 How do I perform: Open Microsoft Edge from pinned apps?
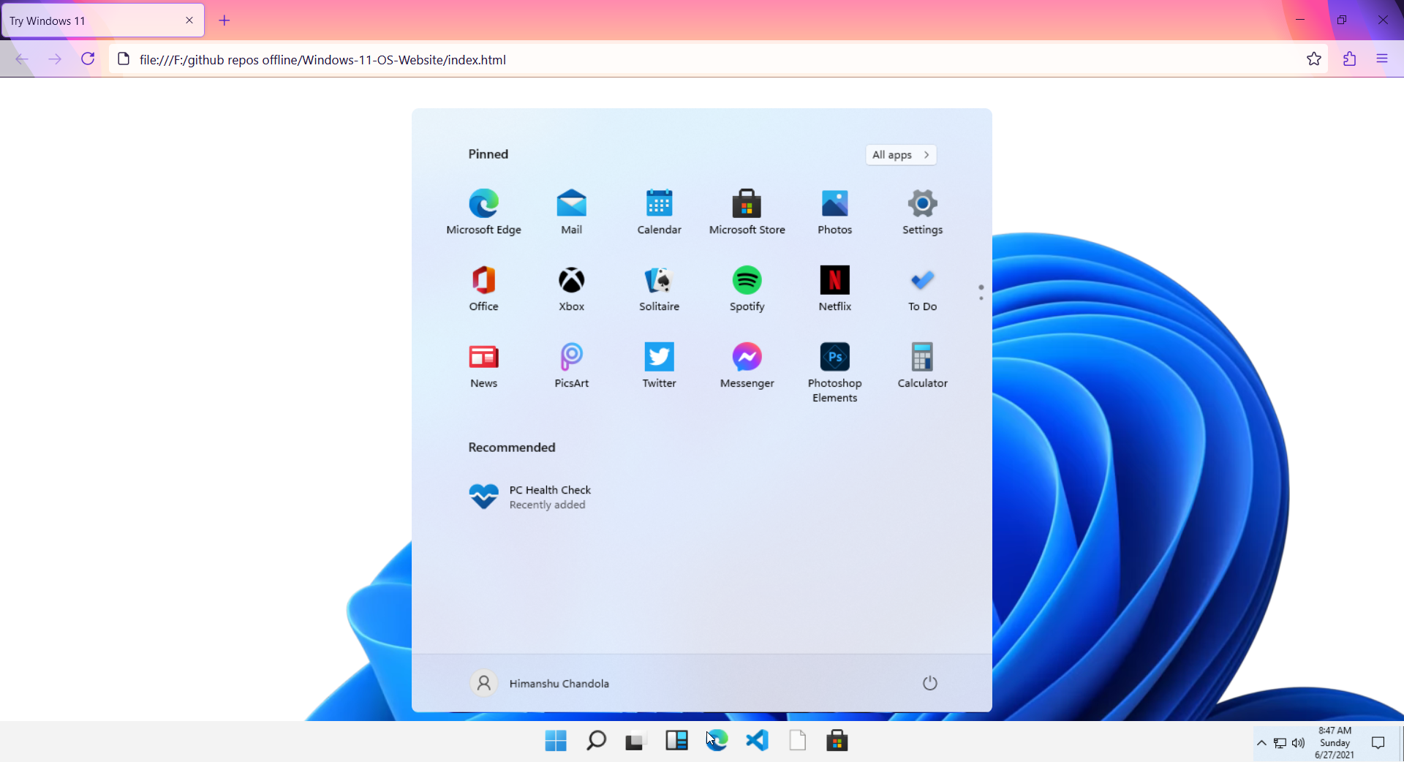[483, 211]
